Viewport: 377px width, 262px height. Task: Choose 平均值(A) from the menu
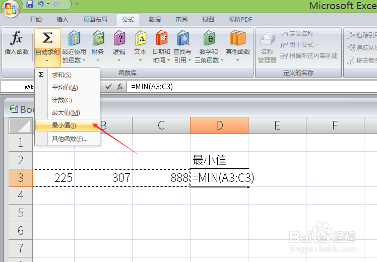pyautogui.click(x=68, y=88)
